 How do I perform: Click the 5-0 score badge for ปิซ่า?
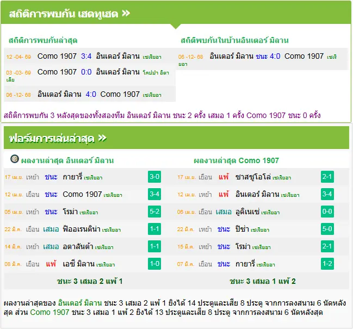pyautogui.click(x=327, y=229)
